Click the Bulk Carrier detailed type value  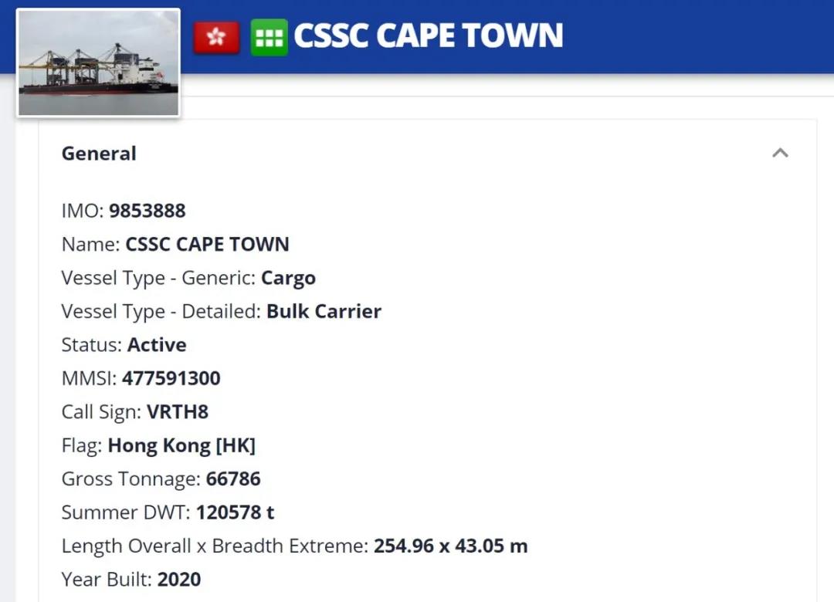(x=324, y=312)
